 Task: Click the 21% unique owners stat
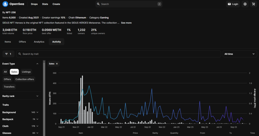pyautogui.click(x=98, y=31)
